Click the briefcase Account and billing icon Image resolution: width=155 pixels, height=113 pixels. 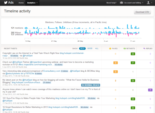(x=121, y=3)
